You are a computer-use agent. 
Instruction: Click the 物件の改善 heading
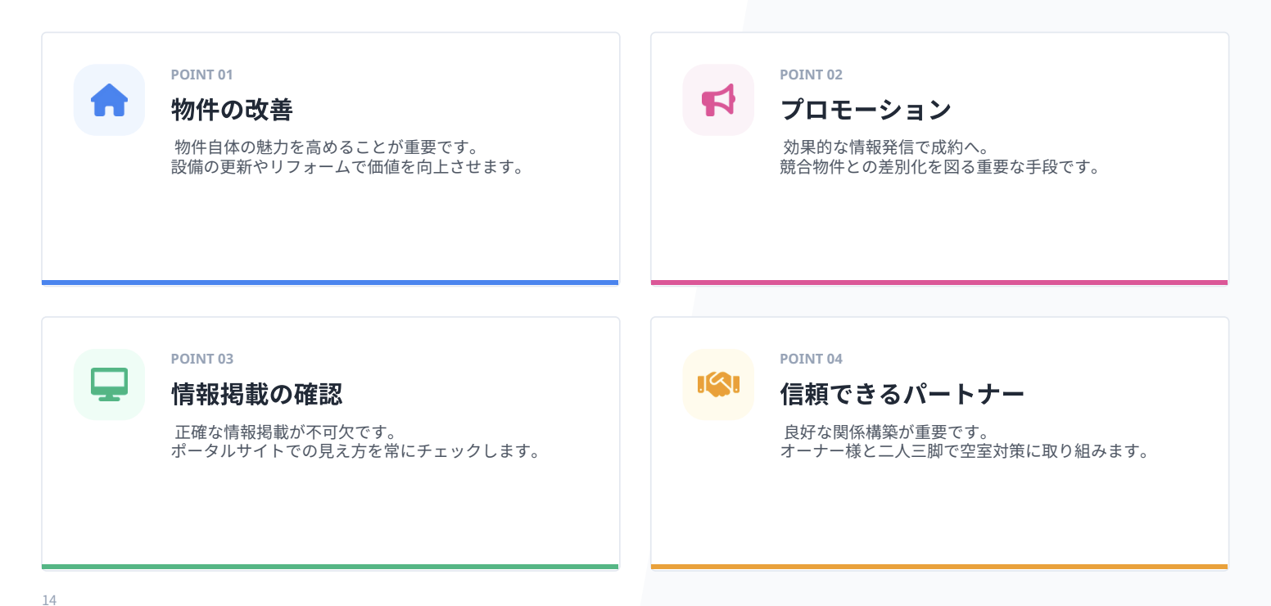pos(232,110)
